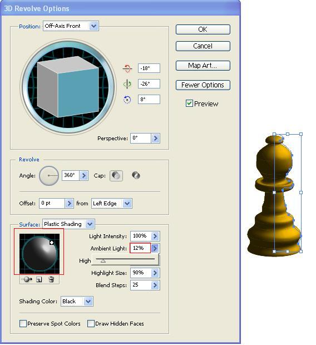Enable Preserve Spot Colors checkbox

pyautogui.click(x=23, y=323)
